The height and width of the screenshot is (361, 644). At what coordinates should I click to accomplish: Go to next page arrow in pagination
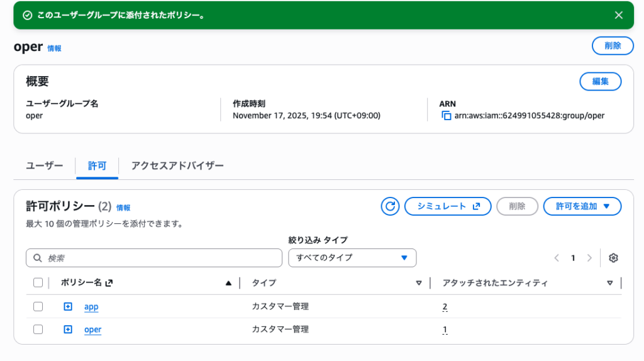tap(589, 258)
